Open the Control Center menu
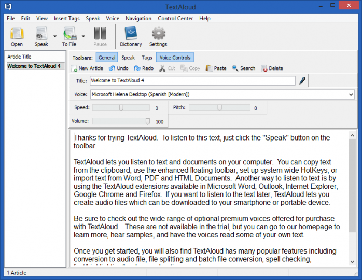Viewport: 362px width, 280px height. click(x=175, y=18)
